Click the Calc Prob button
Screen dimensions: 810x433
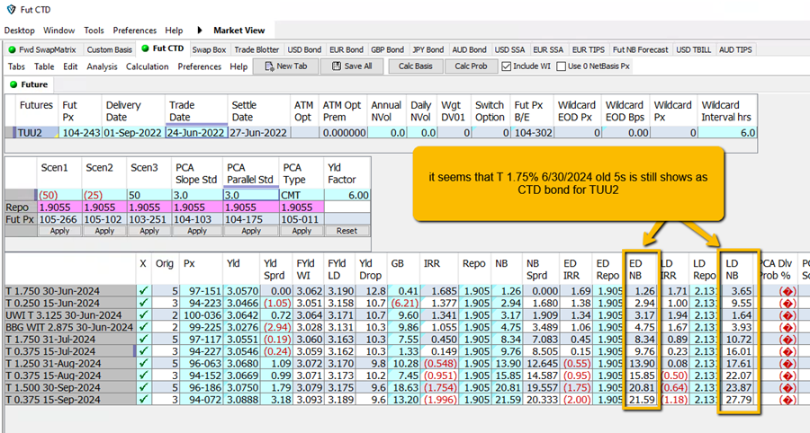pos(471,66)
